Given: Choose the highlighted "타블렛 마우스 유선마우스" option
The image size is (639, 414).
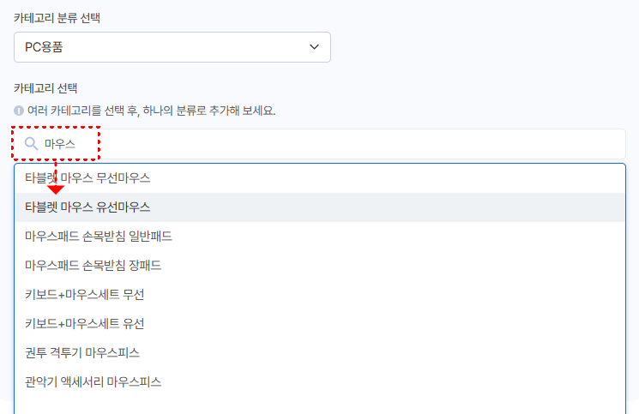Looking at the screenshot, I should (x=87, y=207).
